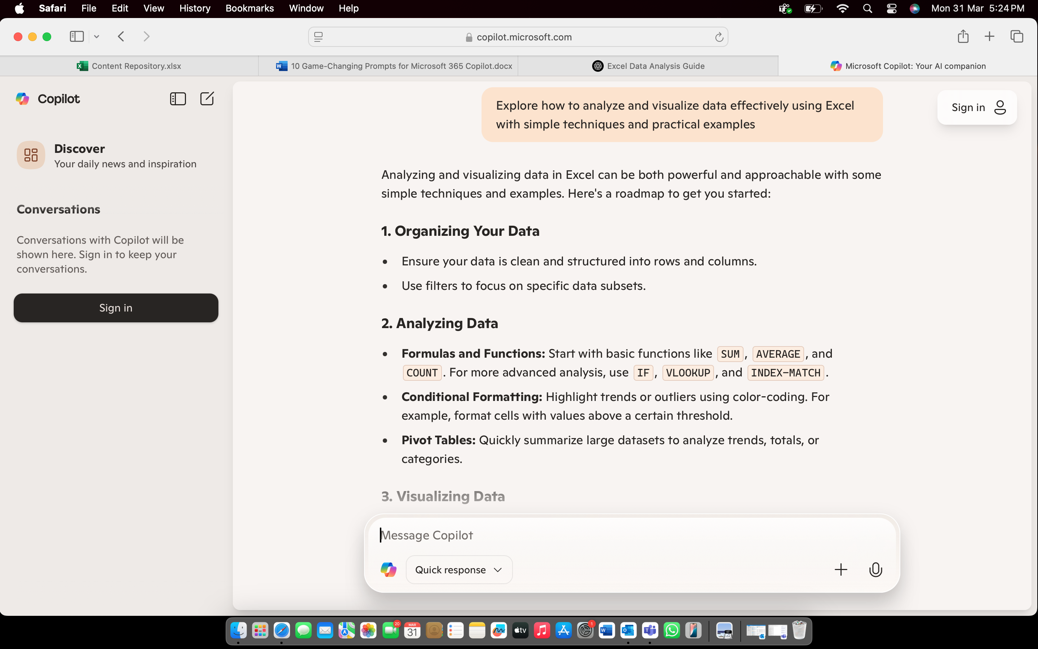Click the COUNT code label

click(422, 372)
